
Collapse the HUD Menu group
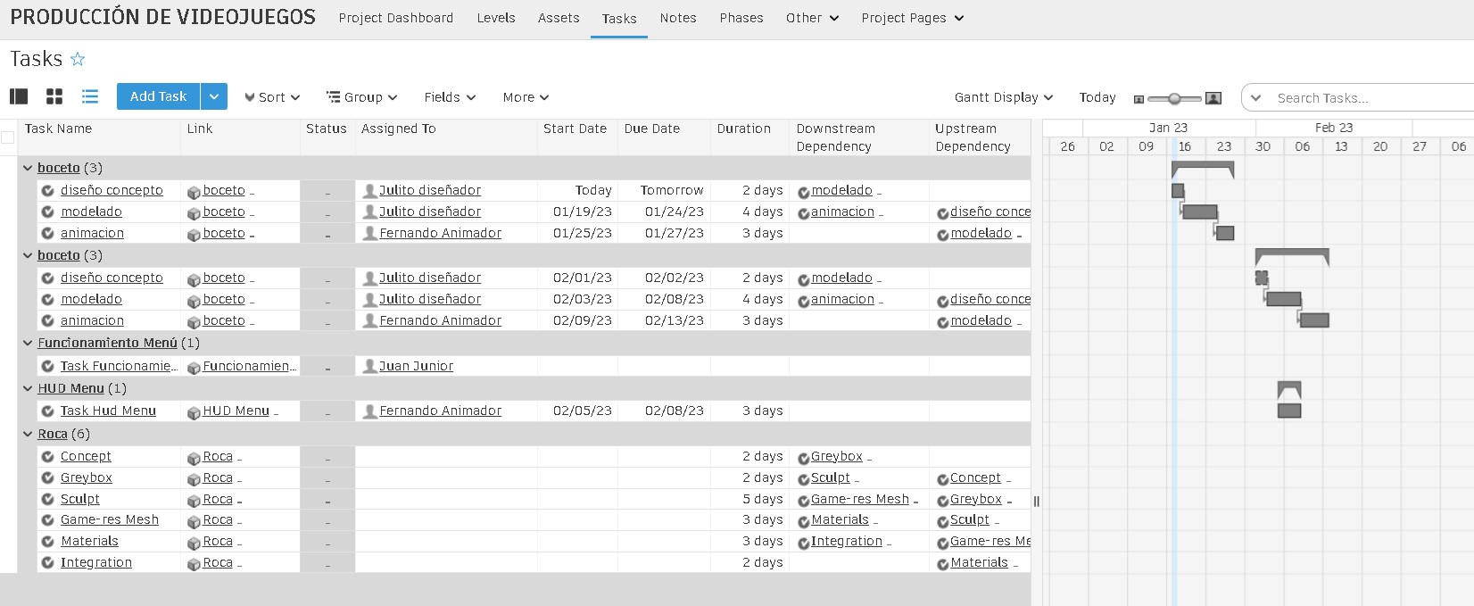click(x=28, y=389)
